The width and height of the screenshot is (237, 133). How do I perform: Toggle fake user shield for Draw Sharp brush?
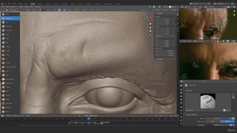point(224,110)
